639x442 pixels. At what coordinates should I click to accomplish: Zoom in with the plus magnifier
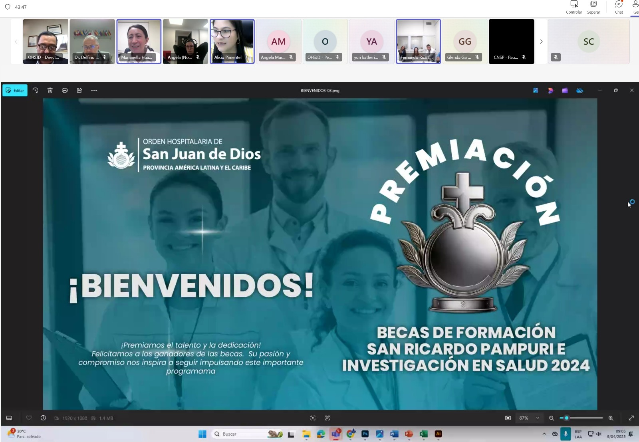pos(611,418)
